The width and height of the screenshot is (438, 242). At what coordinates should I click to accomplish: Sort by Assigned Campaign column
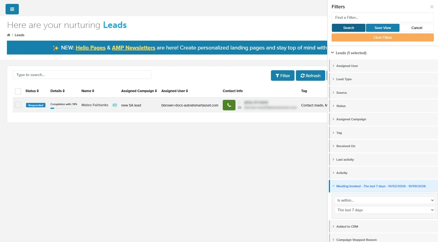point(139,91)
